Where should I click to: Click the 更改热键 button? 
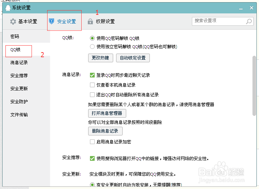point(100,58)
